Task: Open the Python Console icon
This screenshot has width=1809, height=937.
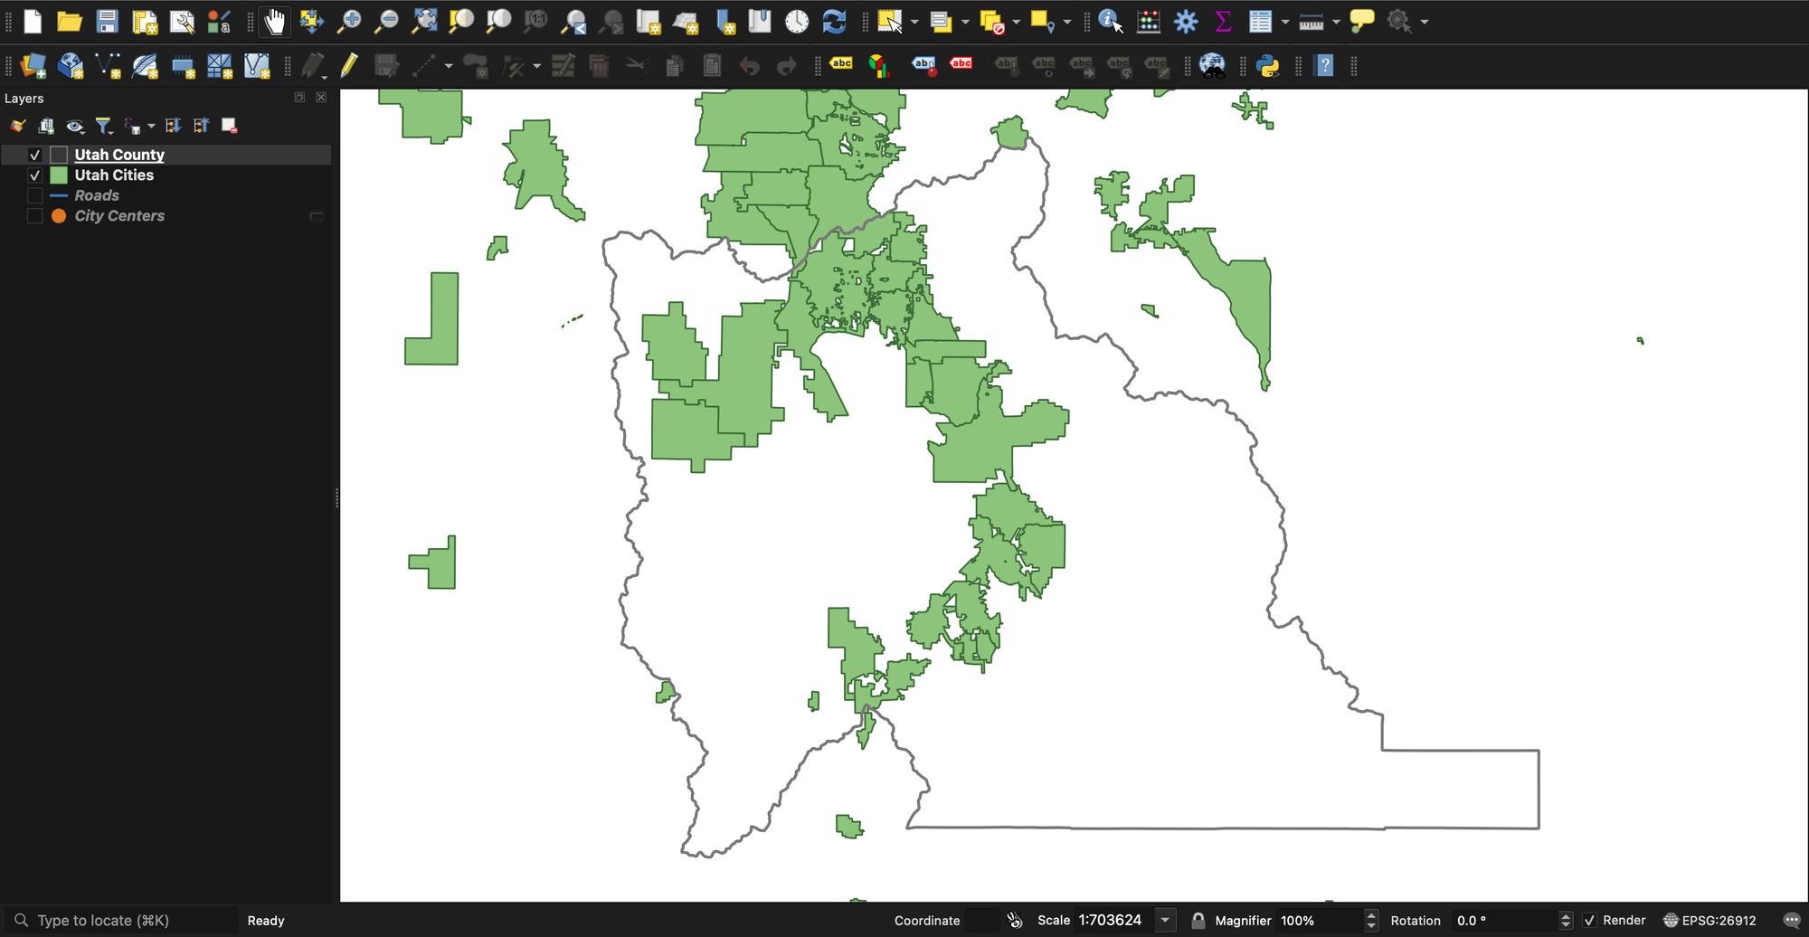Action: click(x=1268, y=65)
